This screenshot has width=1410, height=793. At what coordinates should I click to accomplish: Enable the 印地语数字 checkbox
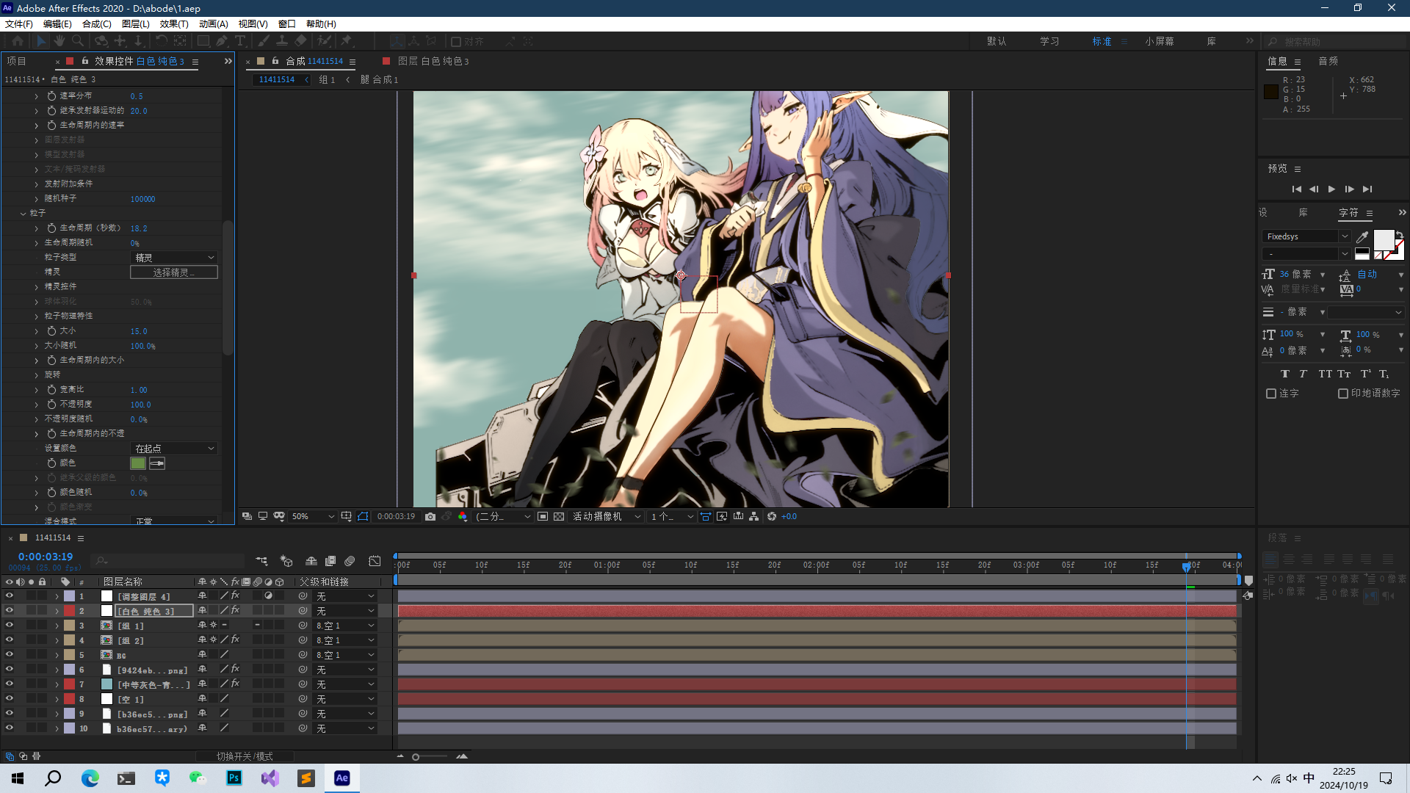(1342, 394)
